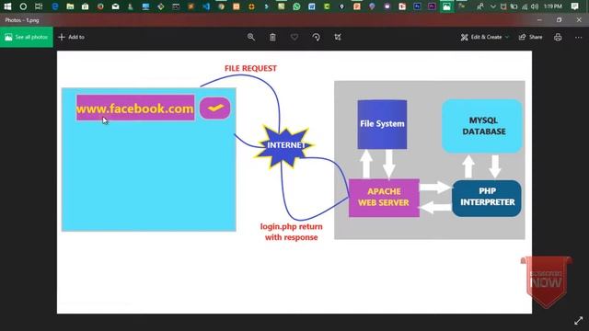Open the People icon in system tray
The image size is (589, 331).
click(x=480, y=6)
